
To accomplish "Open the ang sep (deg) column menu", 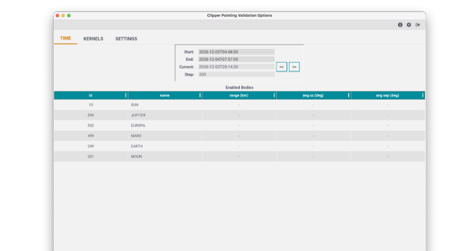I will tap(423, 95).
